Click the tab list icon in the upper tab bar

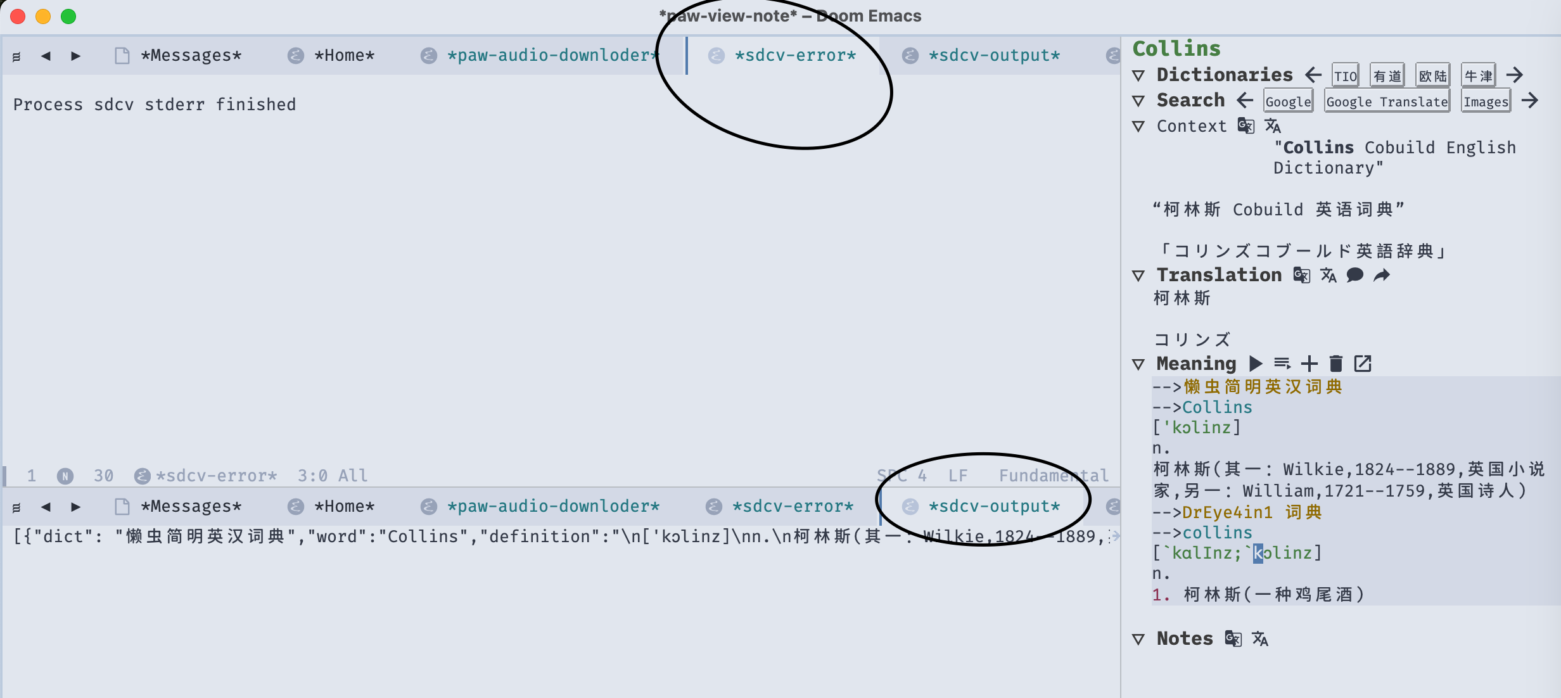click(16, 56)
